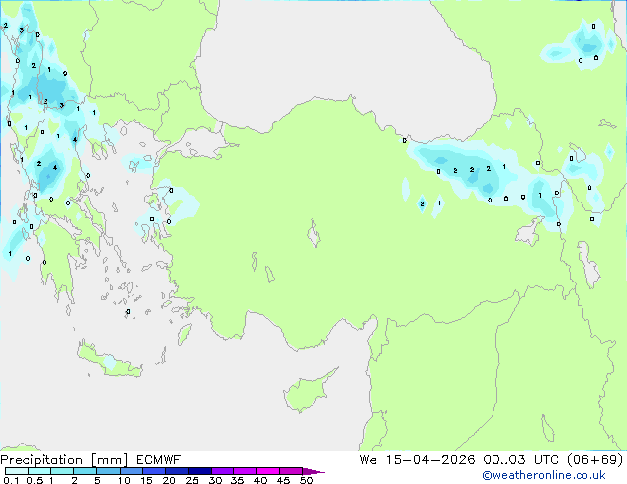This screenshot has width=627, height=484.
Task: Click the legend label '40'
Action: pos(260,480)
